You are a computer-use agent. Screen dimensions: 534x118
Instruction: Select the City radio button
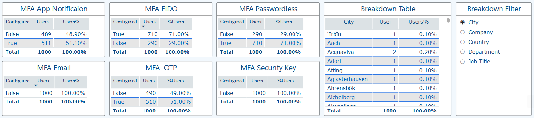[462, 22]
